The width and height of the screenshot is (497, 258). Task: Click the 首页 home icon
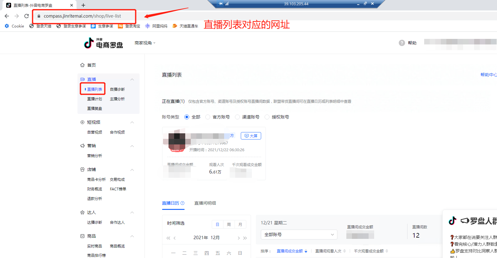82,65
